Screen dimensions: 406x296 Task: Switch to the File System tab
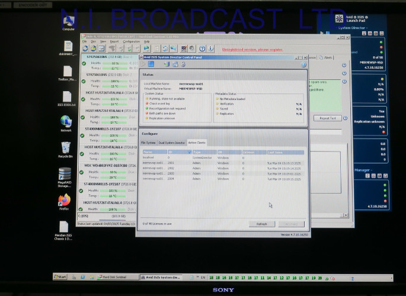click(x=148, y=143)
